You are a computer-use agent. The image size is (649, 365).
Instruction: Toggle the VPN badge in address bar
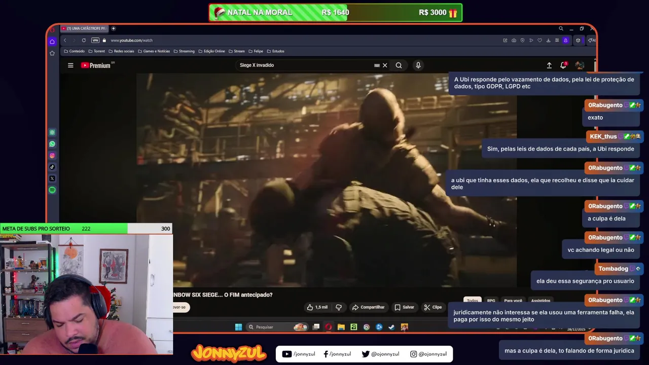point(95,40)
